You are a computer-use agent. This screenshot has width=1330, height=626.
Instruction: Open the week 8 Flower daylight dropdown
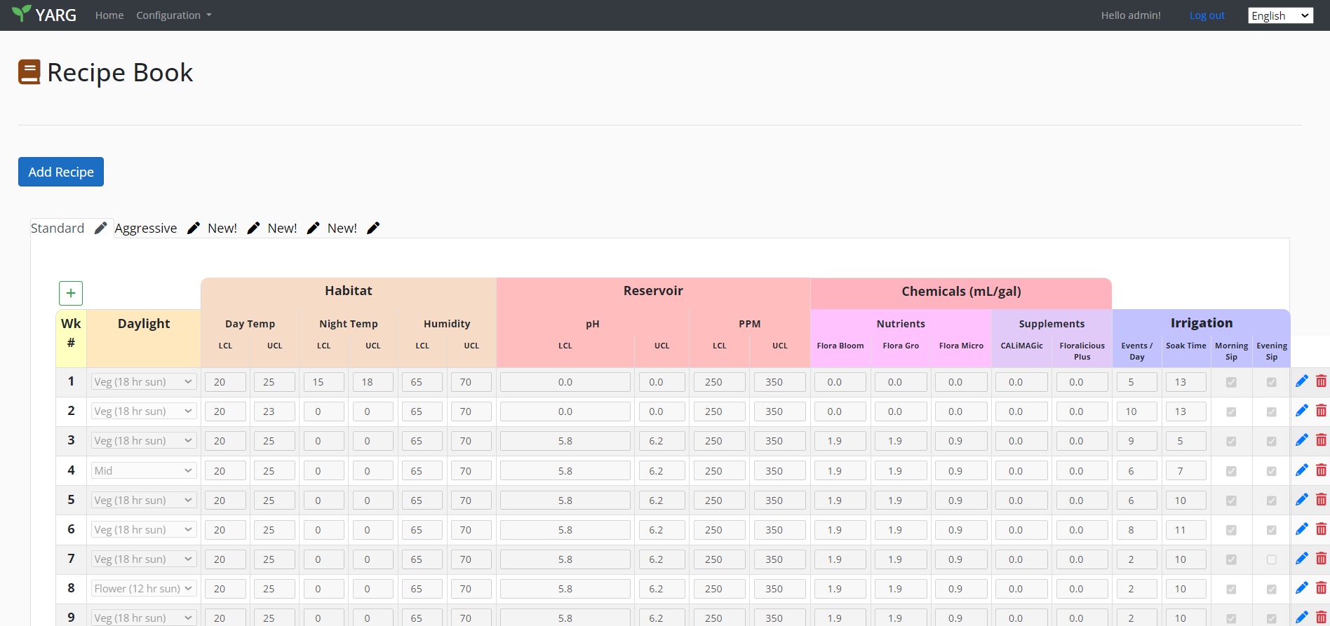pyautogui.click(x=143, y=588)
